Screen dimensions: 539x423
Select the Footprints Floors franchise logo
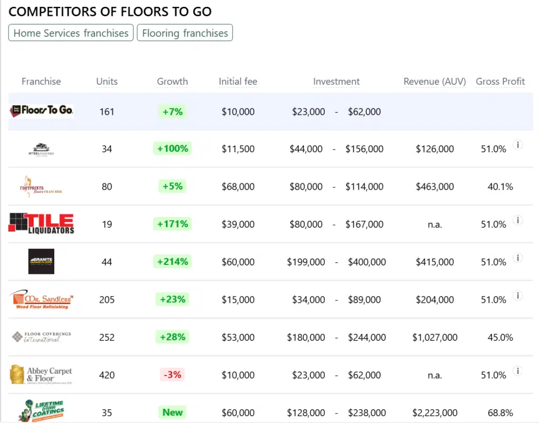[41, 186]
